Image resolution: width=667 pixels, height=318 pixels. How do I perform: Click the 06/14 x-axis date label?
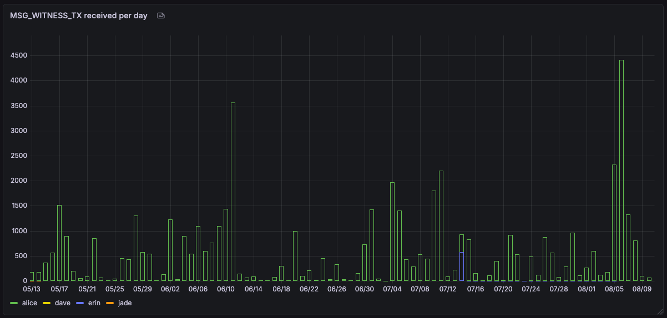[254, 289]
